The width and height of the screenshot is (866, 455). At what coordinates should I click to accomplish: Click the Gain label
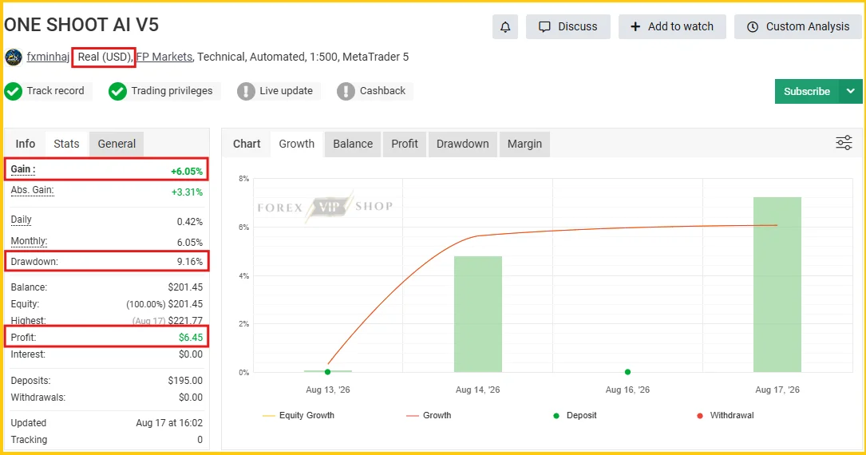(x=23, y=169)
